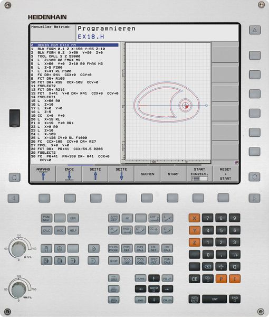Shift the softkey row right with the arrow key
This screenshot has width=269, height=317.
tap(254, 198)
